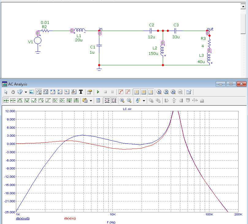Click the X go-to button
This screenshot has height=224, width=248.
(x=159, y=92)
